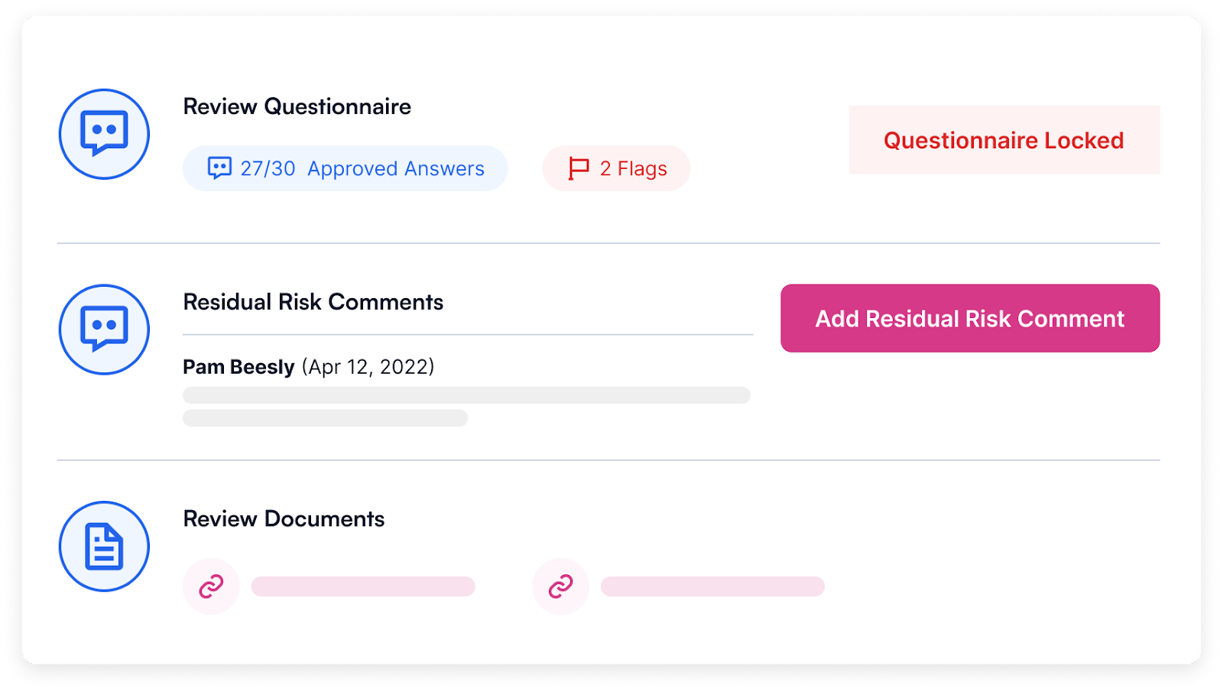Image resolution: width=1223 pixels, height=692 pixels.
Task: Select the Review Documents heading
Action: click(284, 518)
